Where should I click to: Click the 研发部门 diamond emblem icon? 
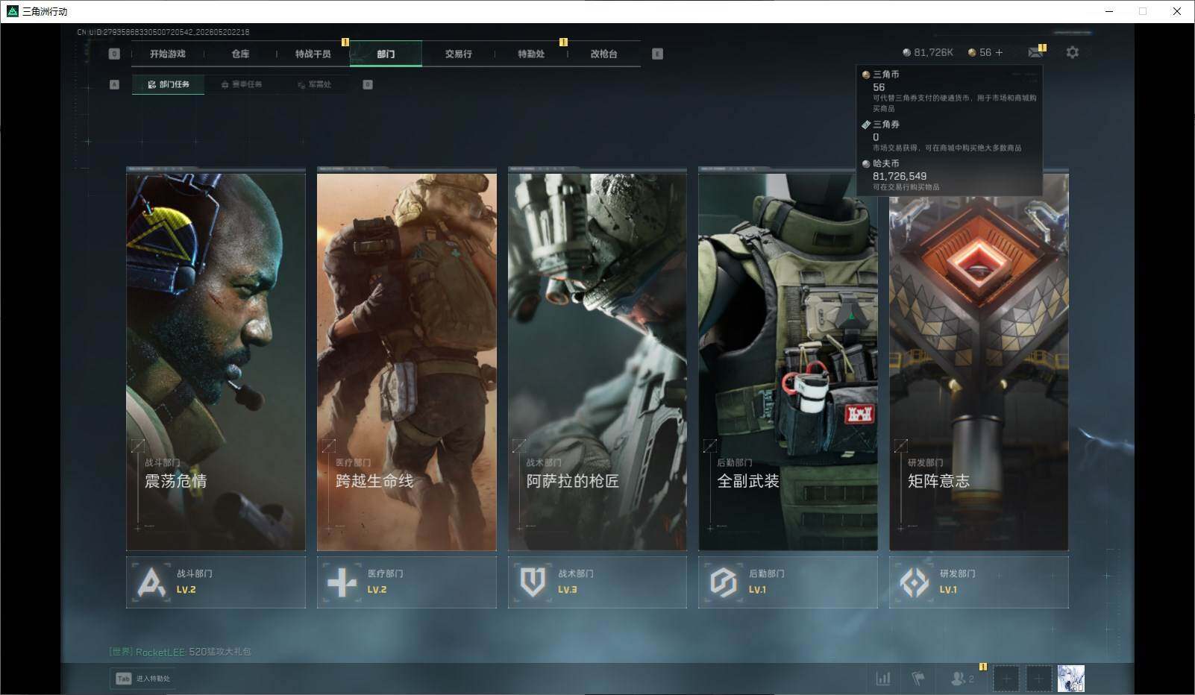coord(915,582)
